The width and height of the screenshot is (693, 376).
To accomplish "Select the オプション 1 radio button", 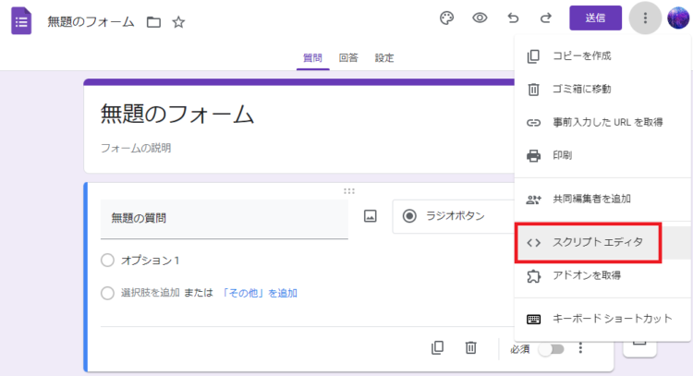I will pyautogui.click(x=107, y=261).
